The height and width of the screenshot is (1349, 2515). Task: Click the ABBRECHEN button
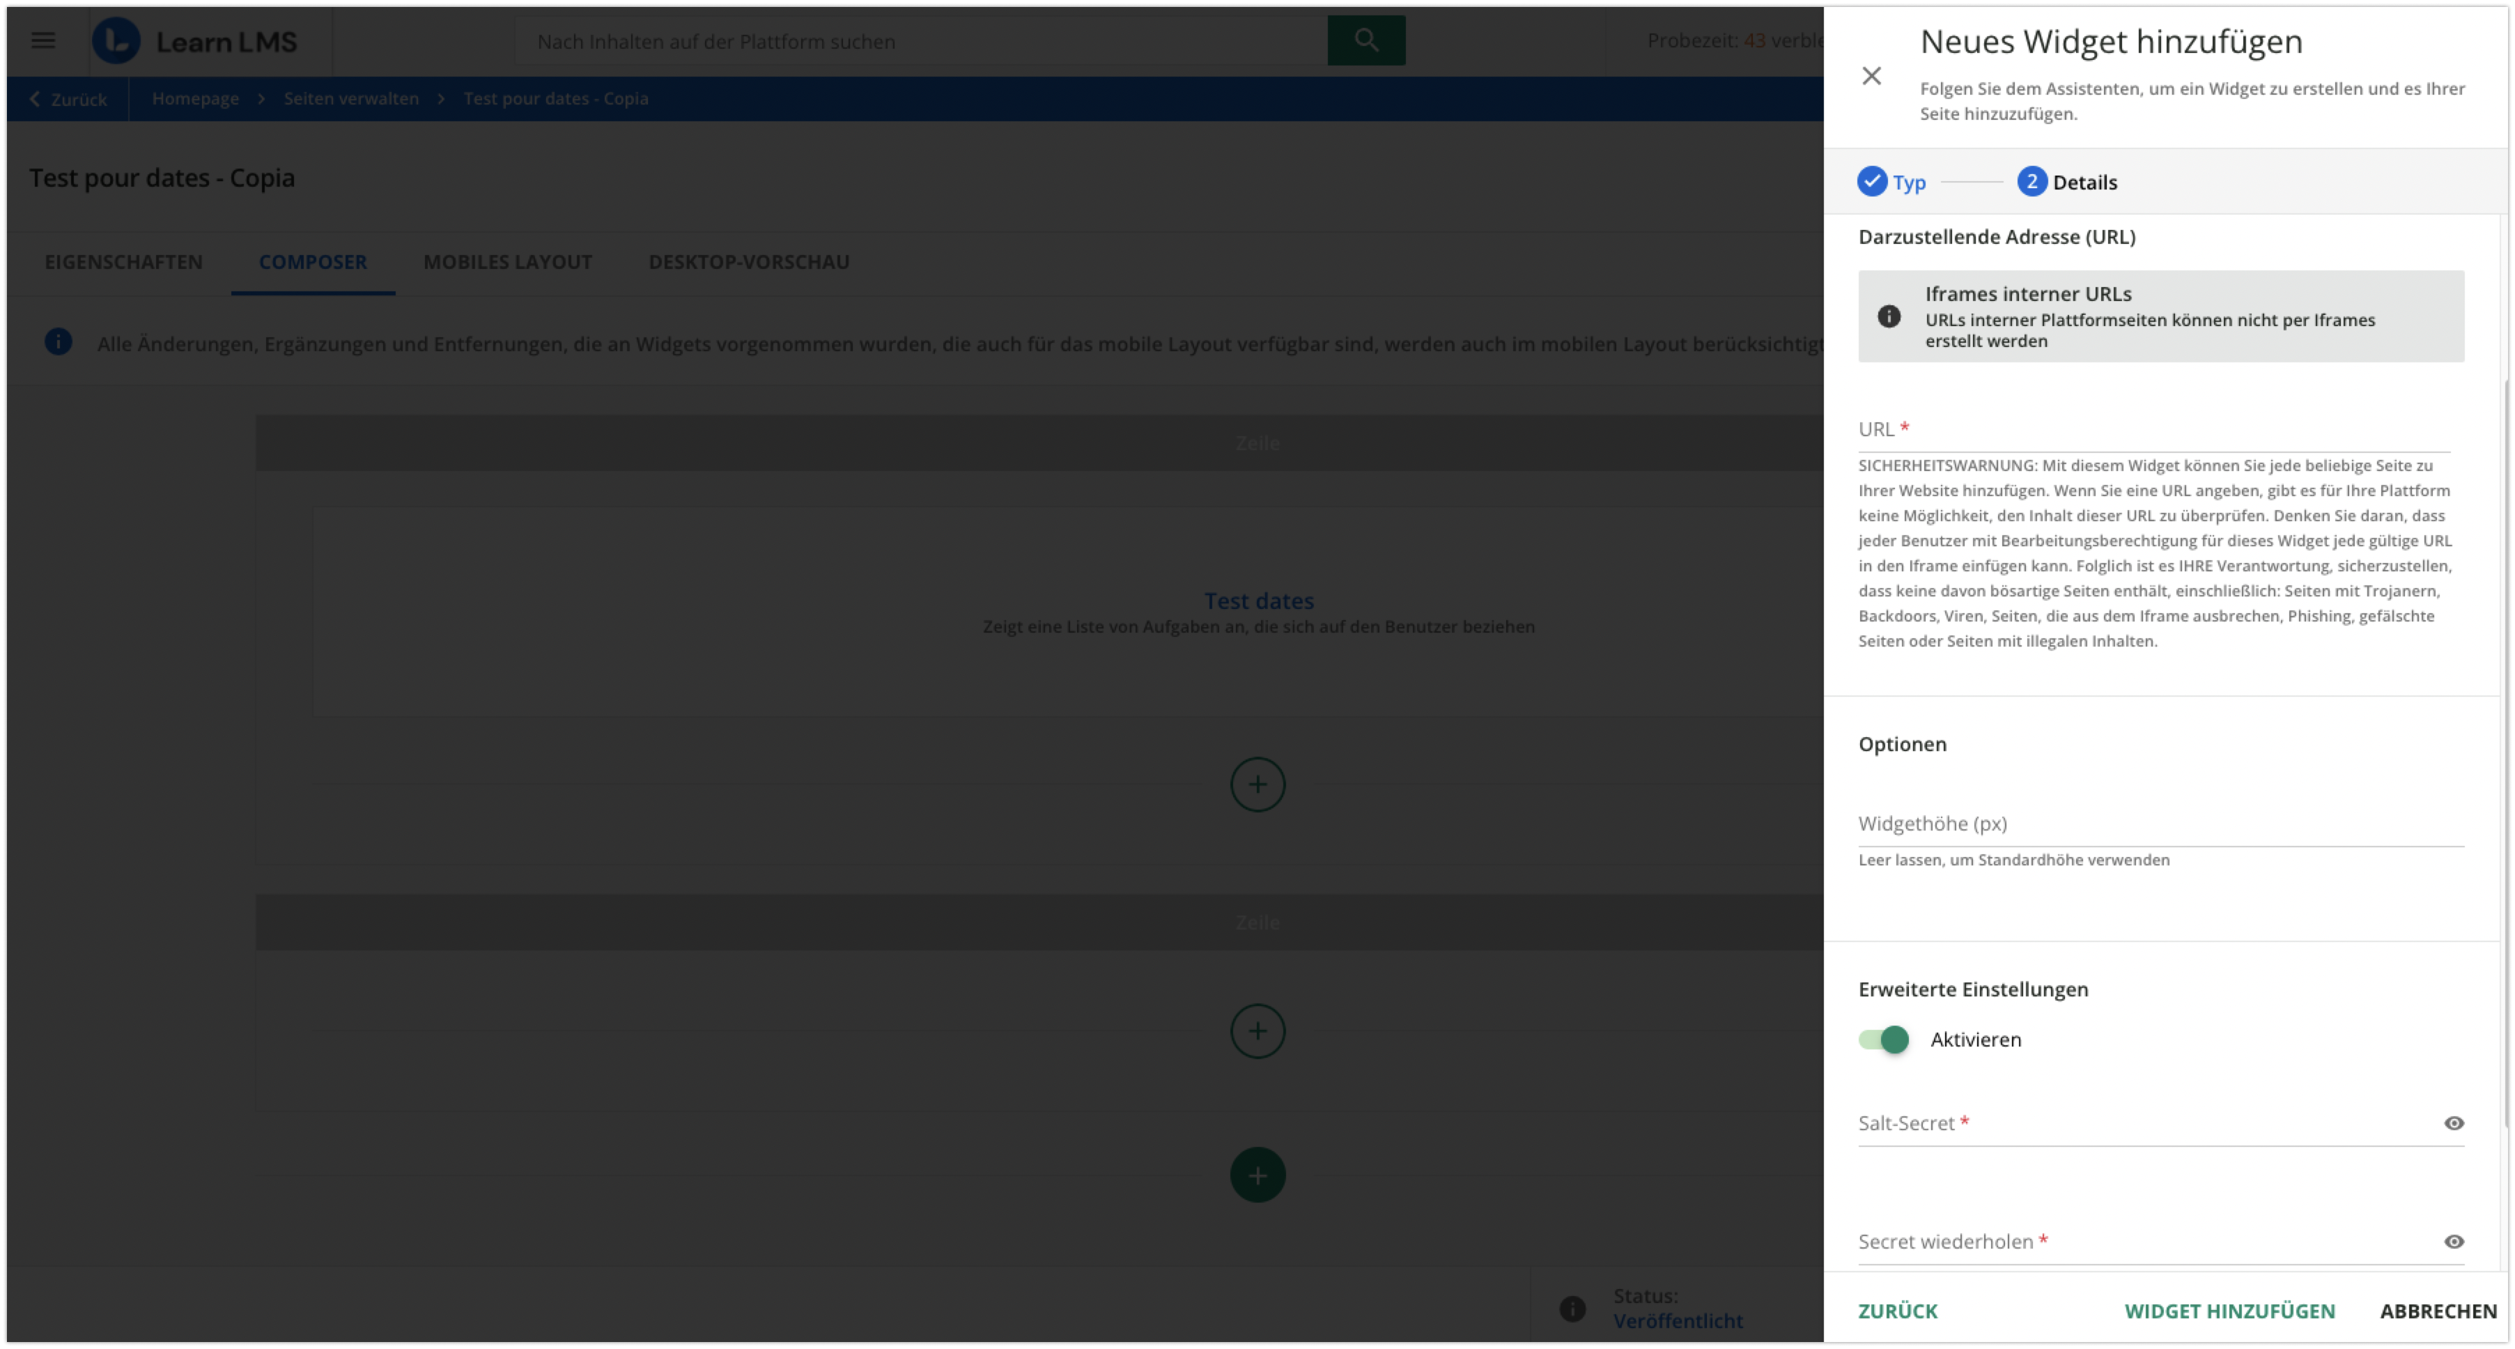pyautogui.click(x=2438, y=1311)
